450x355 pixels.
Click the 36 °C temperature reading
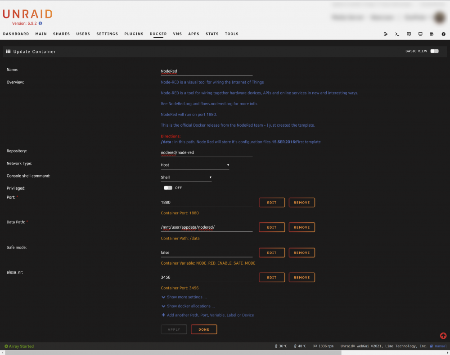point(281,346)
